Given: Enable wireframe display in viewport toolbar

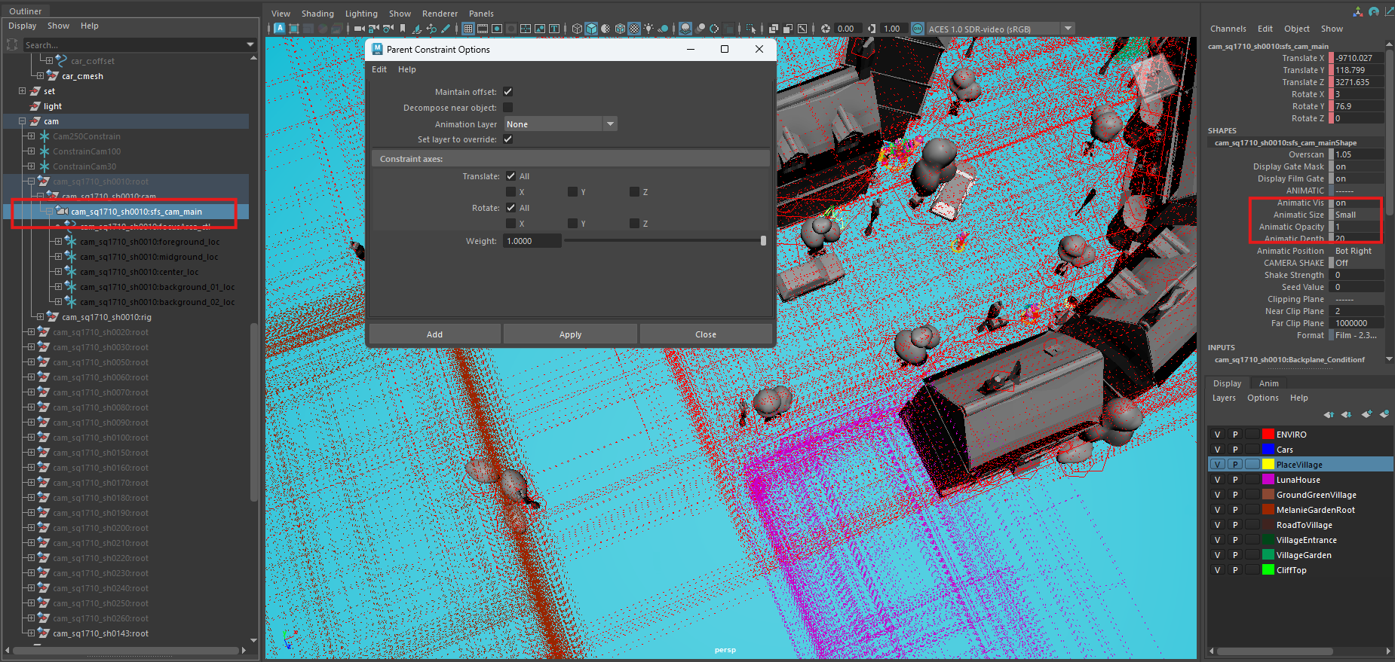Looking at the screenshot, I should pos(577,29).
